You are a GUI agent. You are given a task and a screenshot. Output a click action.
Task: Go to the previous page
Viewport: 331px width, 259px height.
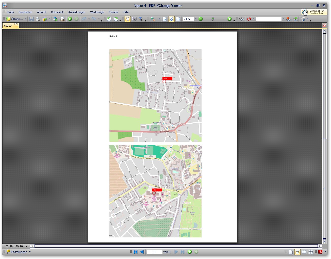[142, 252]
